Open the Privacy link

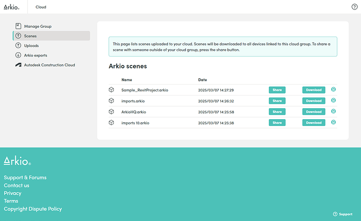[x=13, y=193]
